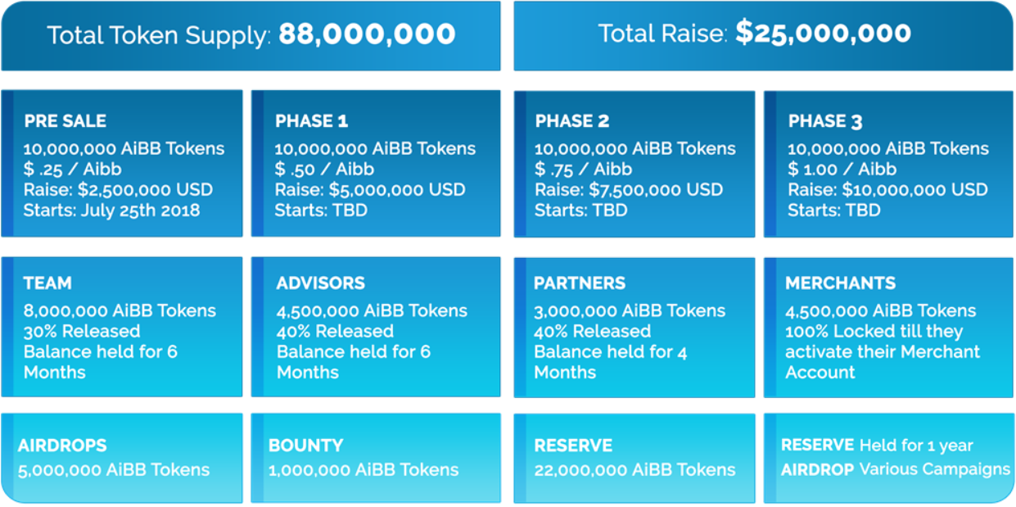Image resolution: width=1016 pixels, height=507 pixels.
Task: Click the AIRDROPS card
Action: (x=122, y=458)
